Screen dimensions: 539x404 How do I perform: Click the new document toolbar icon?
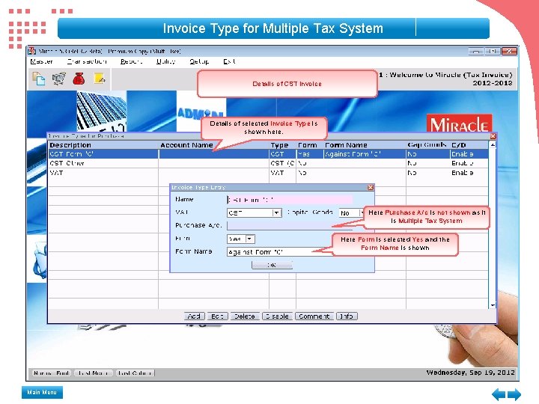coord(38,79)
